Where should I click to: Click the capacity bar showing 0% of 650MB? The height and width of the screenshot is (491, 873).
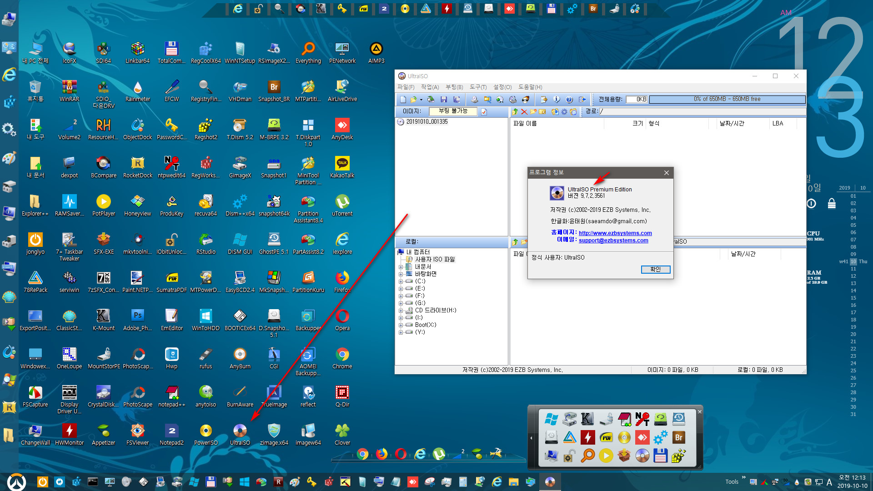point(727,99)
